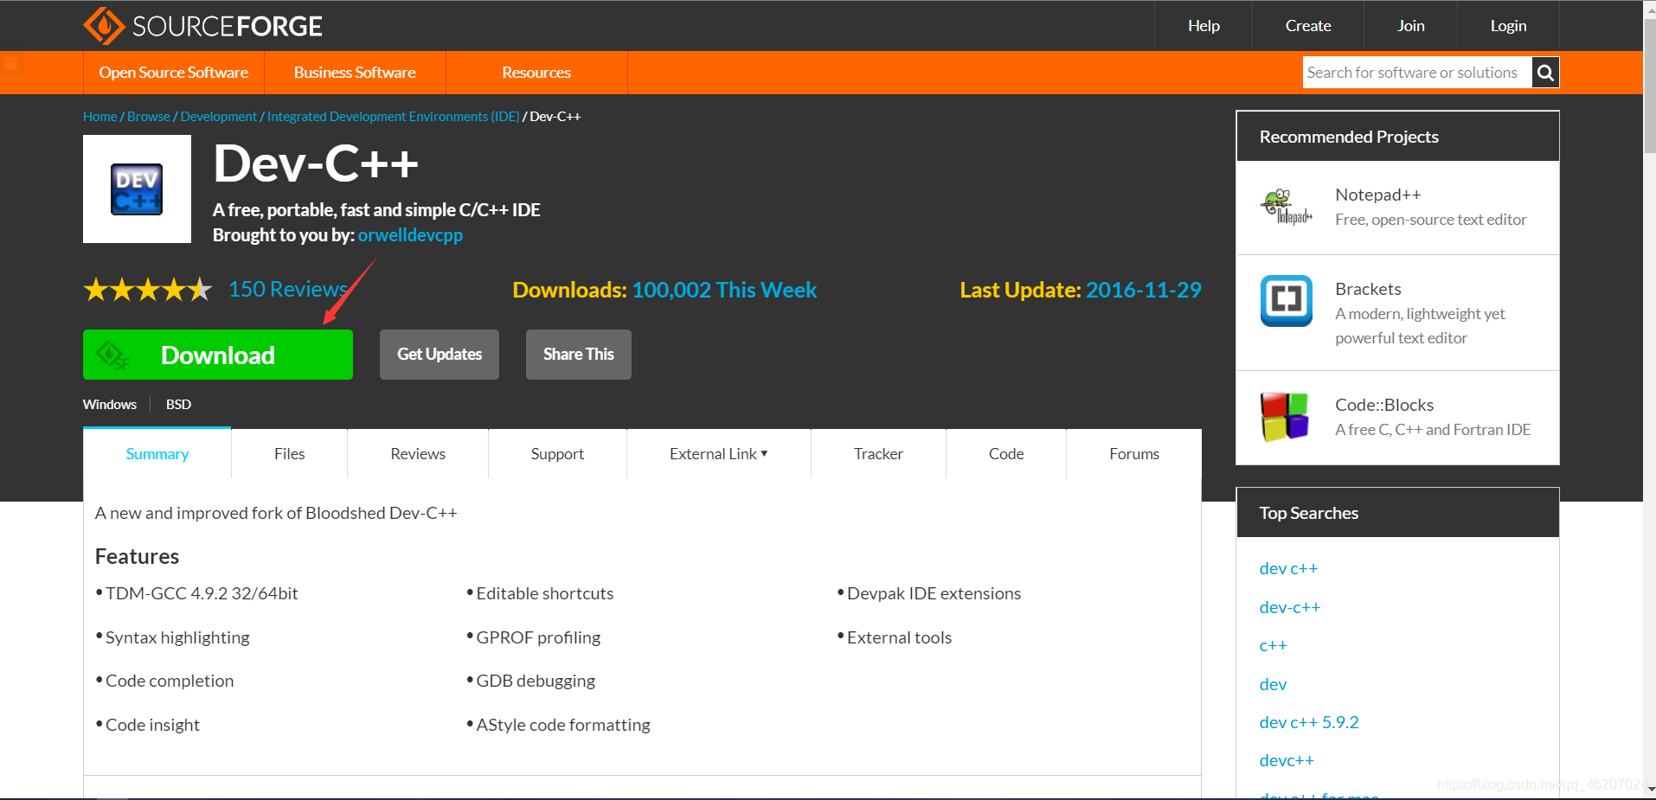Click 'AStyle code formatting' feature text
The image size is (1656, 800).
tap(563, 725)
